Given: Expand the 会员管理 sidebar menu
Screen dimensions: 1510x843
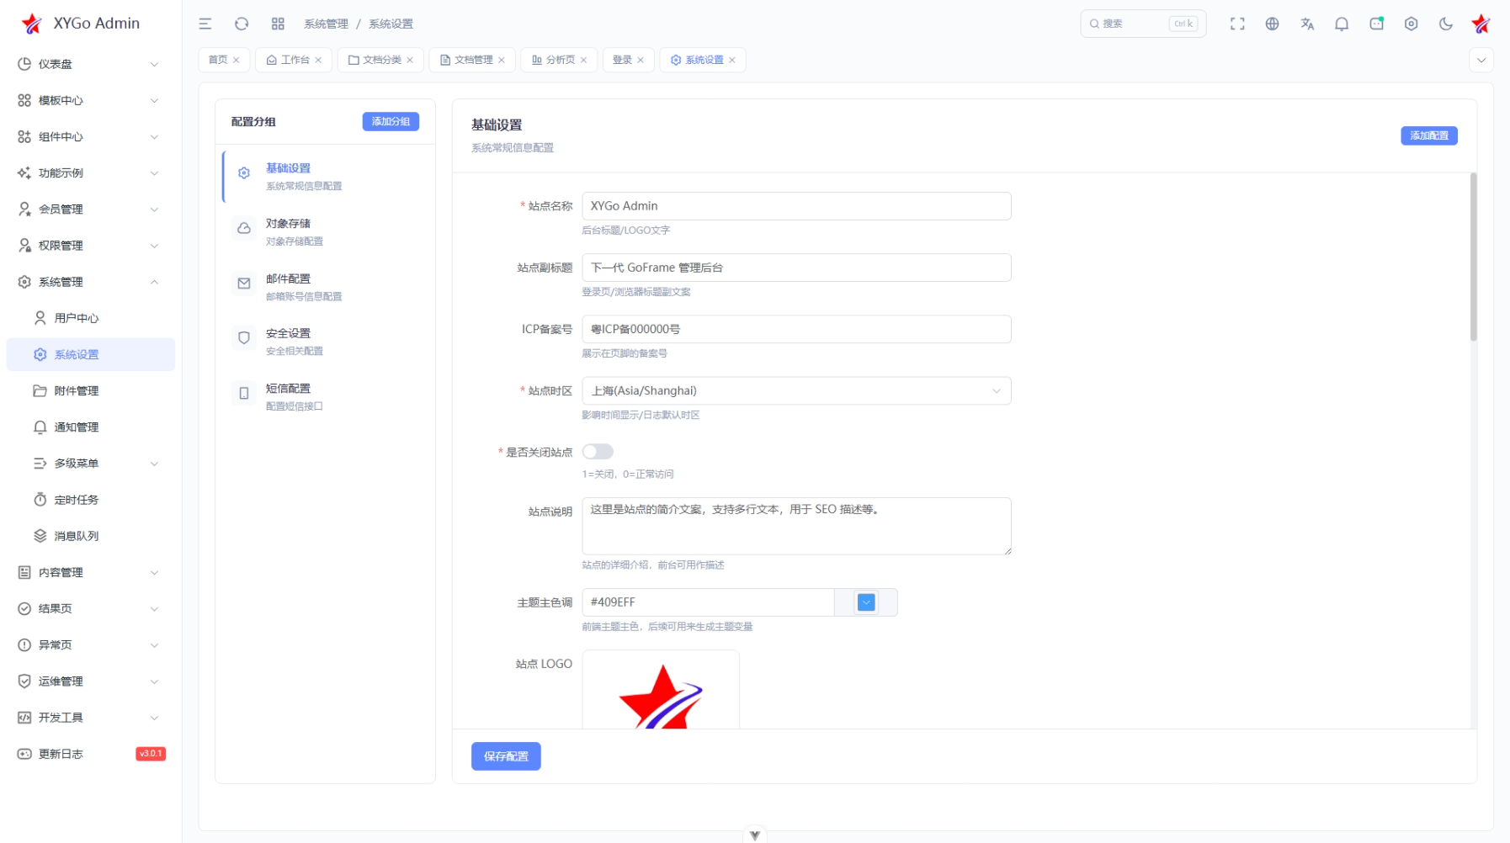Looking at the screenshot, I should [x=90, y=209].
